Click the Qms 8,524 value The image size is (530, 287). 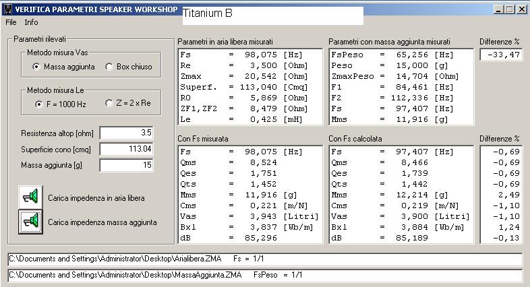(263, 163)
